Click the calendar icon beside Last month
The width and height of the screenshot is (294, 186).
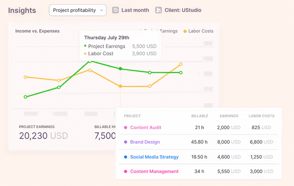115,10
